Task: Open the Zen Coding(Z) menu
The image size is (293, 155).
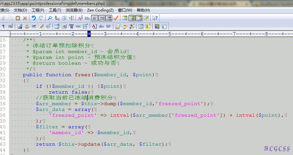Action: (100, 10)
